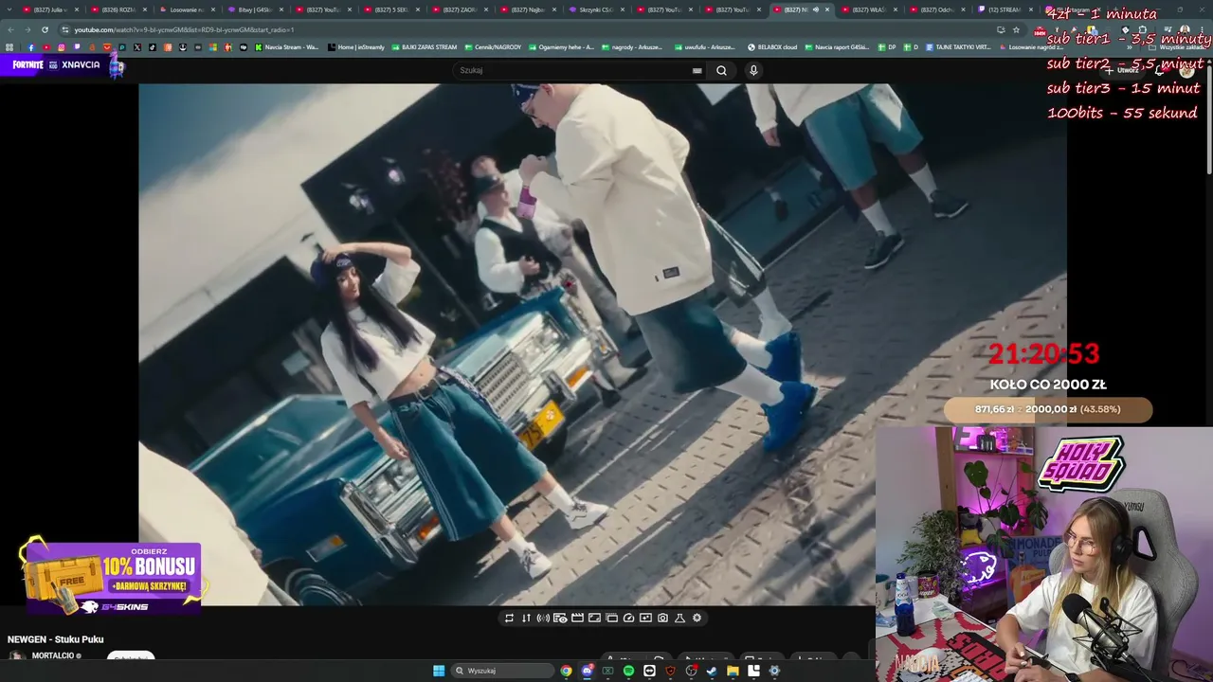Click the clapperboard icon in video toolbar
Viewport: 1213px width, 682px height.
(x=577, y=618)
